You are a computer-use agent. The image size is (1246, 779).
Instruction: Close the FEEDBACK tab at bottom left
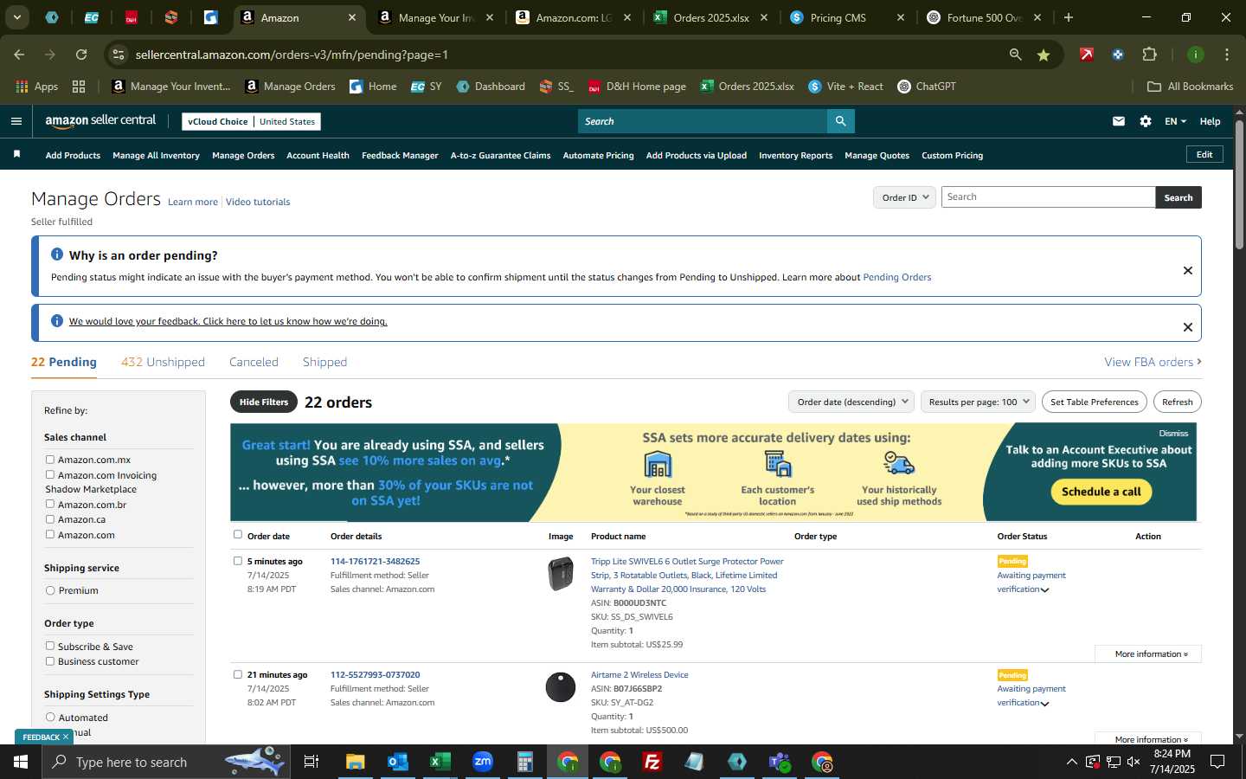point(65,737)
